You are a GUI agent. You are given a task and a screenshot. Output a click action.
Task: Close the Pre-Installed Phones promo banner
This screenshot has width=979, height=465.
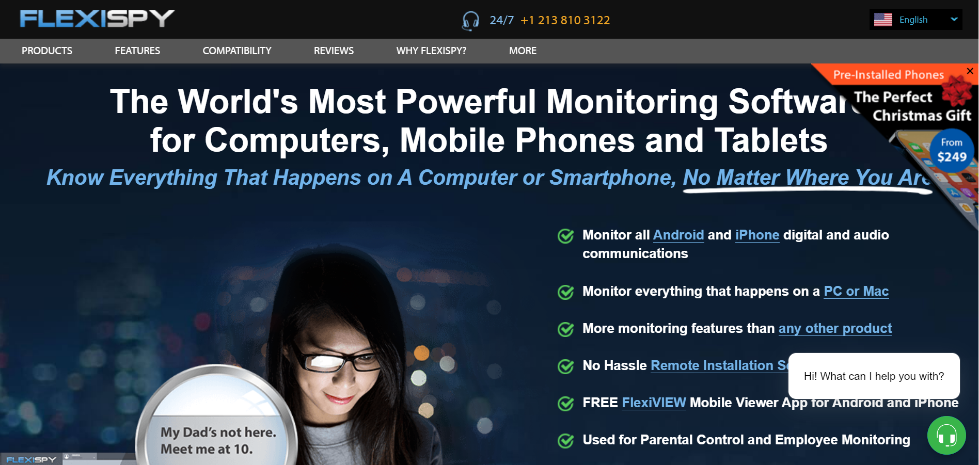pos(970,71)
